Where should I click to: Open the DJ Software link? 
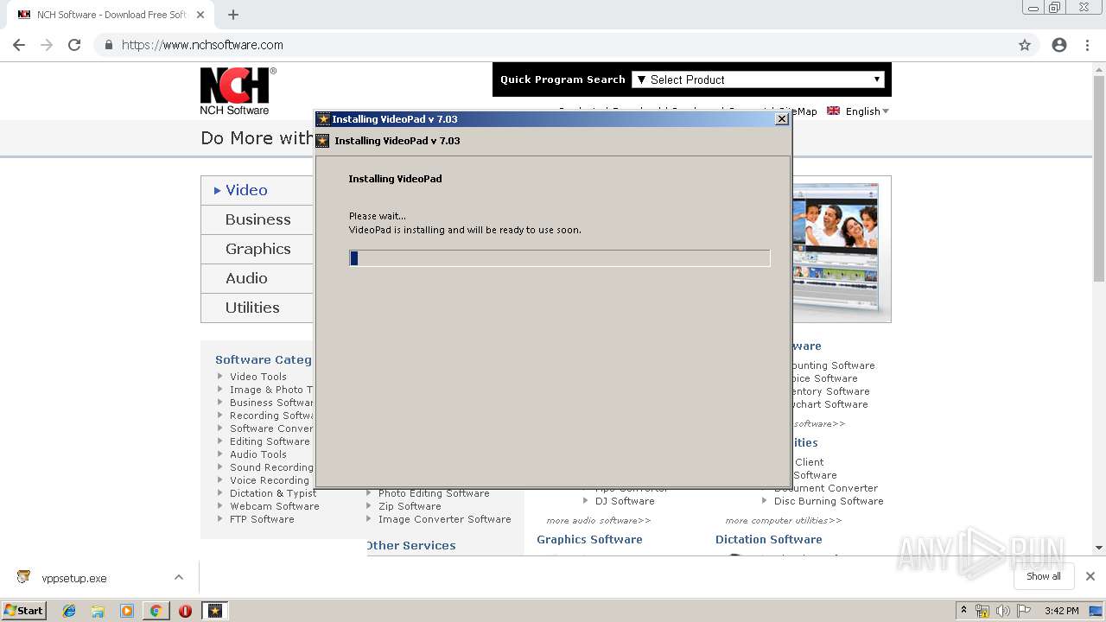(x=625, y=501)
